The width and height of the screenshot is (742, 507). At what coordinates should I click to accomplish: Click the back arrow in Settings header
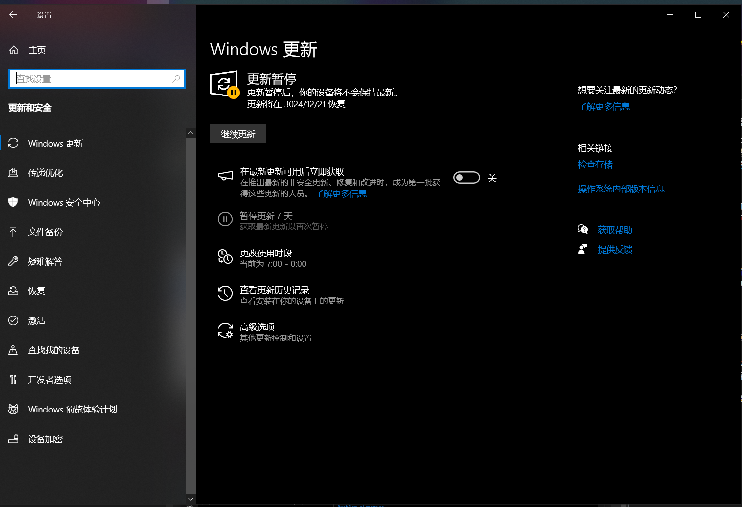pos(13,15)
